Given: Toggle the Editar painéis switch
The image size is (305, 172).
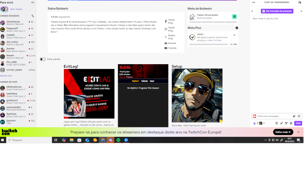Looking at the screenshot, I should (x=43, y=59).
